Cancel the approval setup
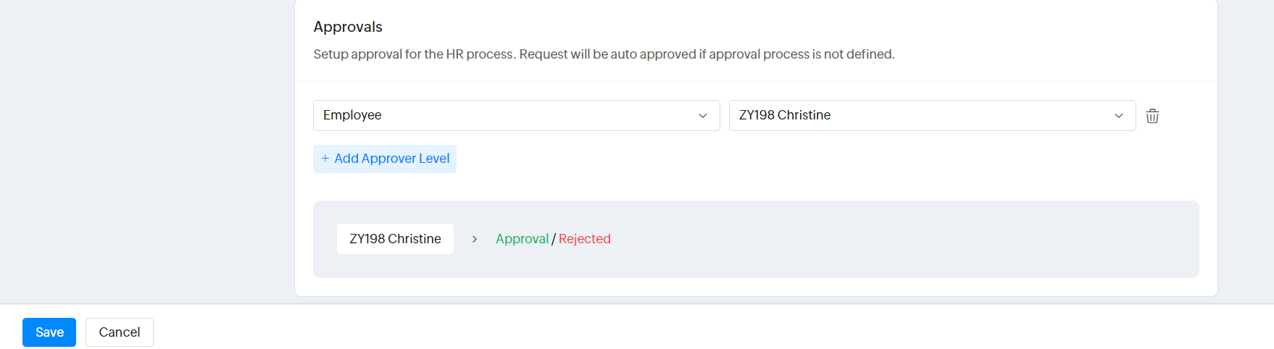This screenshot has width=1274, height=349. pyautogui.click(x=120, y=332)
